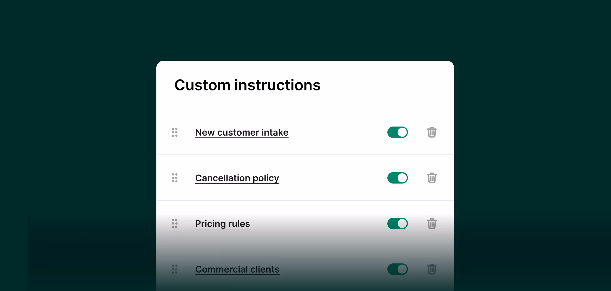Click the Commercial clients drag handle

tap(175, 269)
